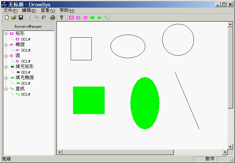
Task: Select 001# under 椭圆 in tree
Action: point(26,50)
